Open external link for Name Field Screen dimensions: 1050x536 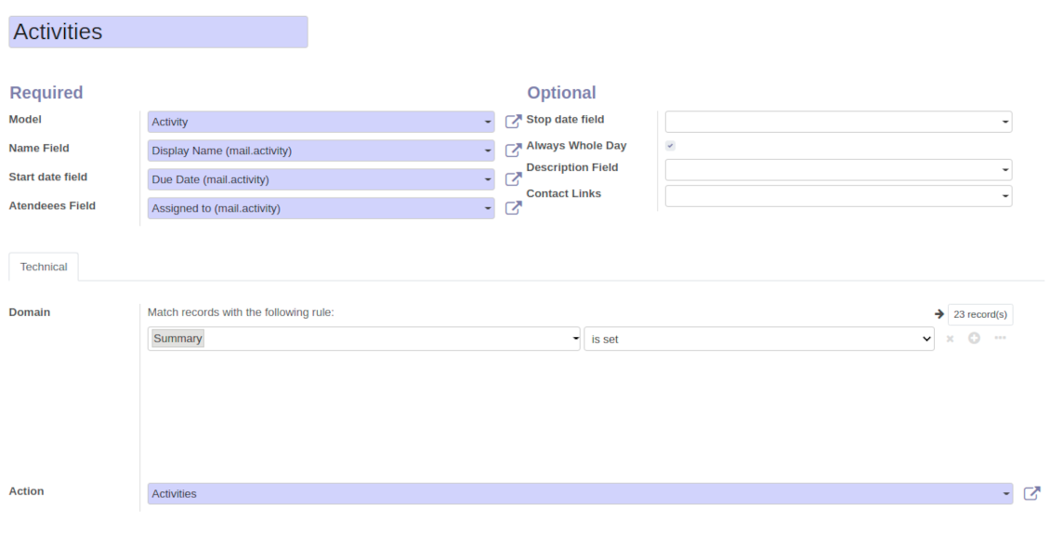click(x=513, y=150)
